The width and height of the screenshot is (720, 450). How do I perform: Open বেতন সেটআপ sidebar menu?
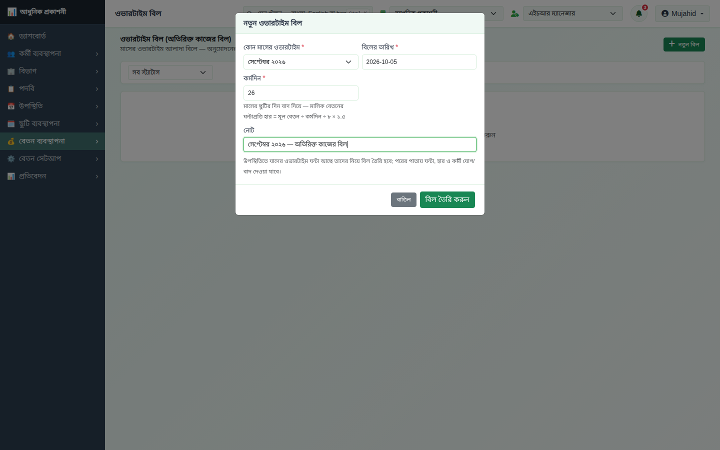52,159
